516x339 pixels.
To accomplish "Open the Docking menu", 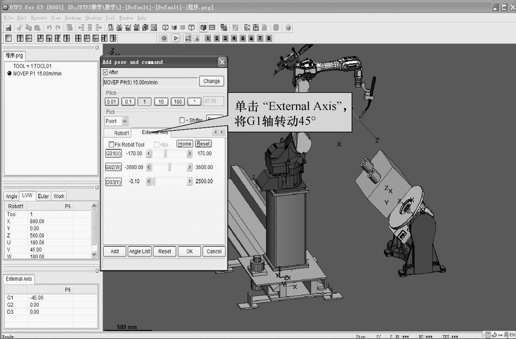I will click(x=73, y=18).
